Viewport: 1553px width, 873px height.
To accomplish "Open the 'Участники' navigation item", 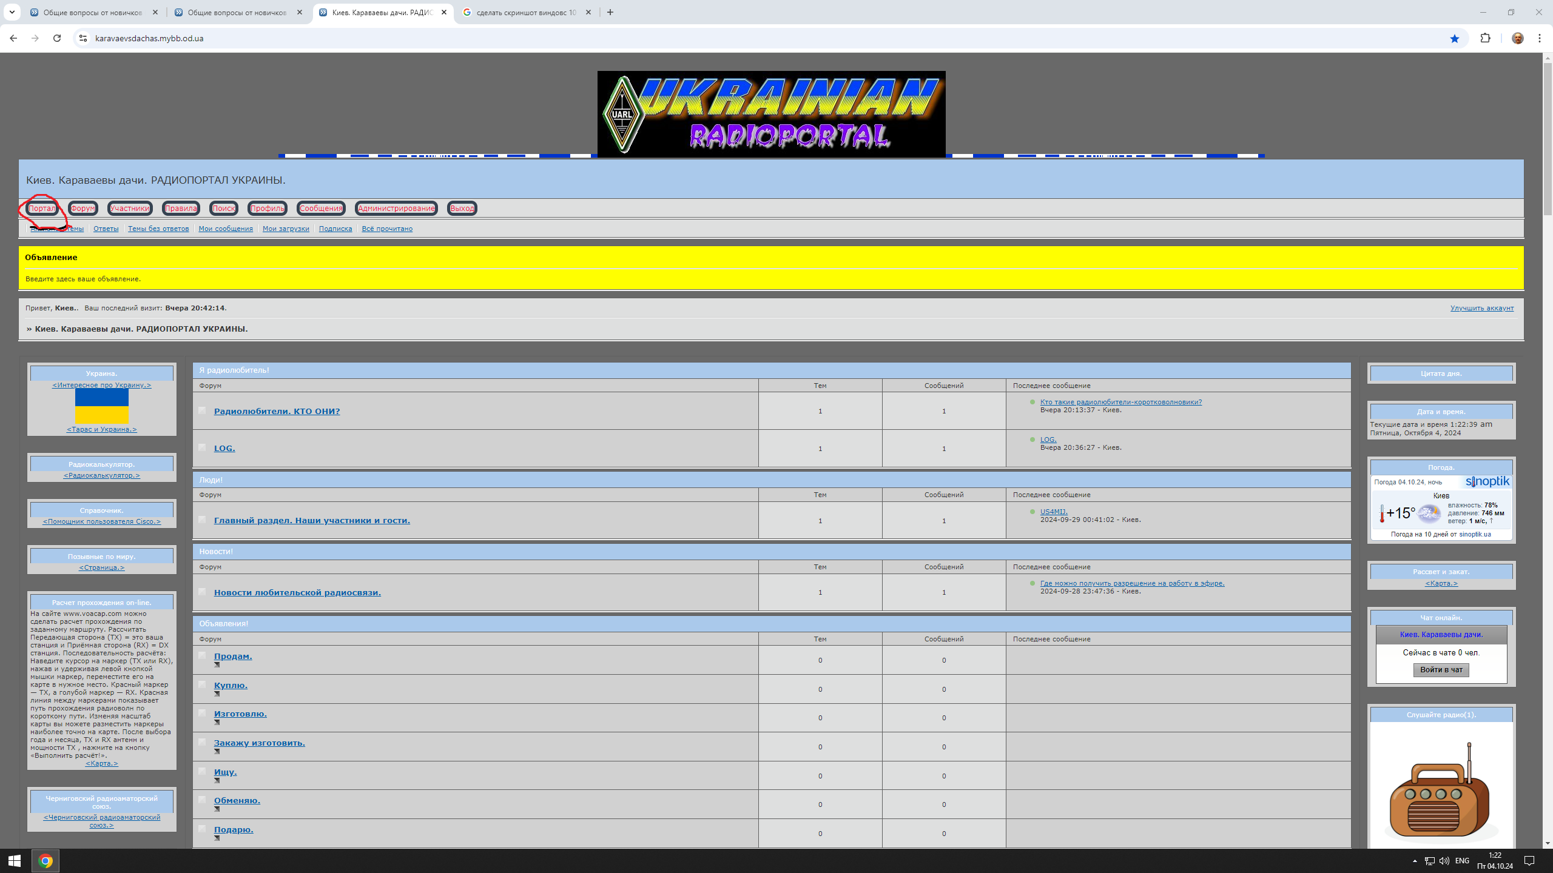I will 130,209.
